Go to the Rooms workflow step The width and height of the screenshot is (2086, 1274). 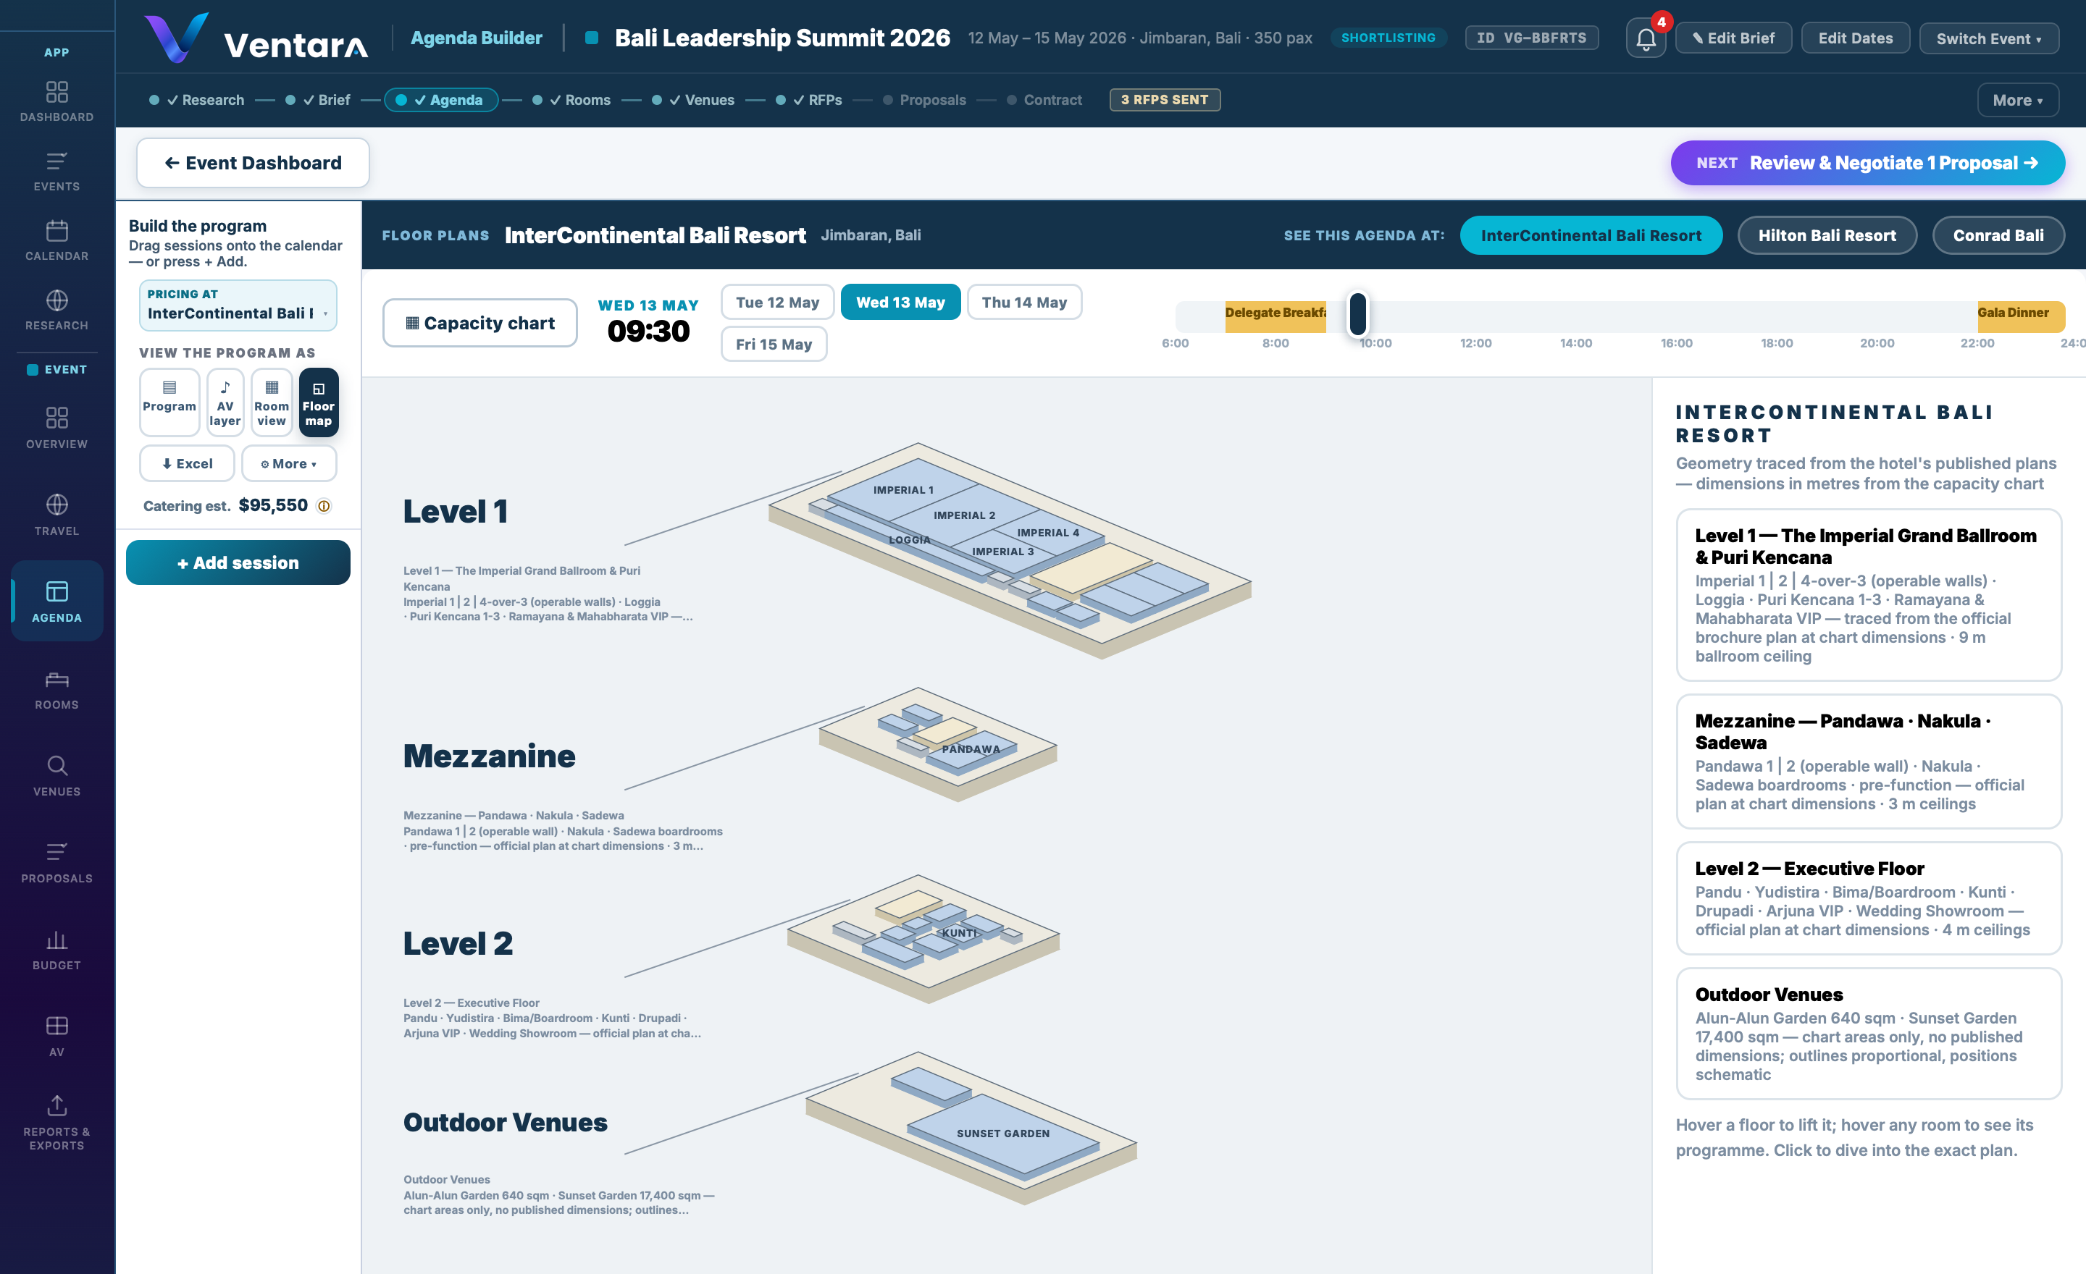click(x=571, y=100)
